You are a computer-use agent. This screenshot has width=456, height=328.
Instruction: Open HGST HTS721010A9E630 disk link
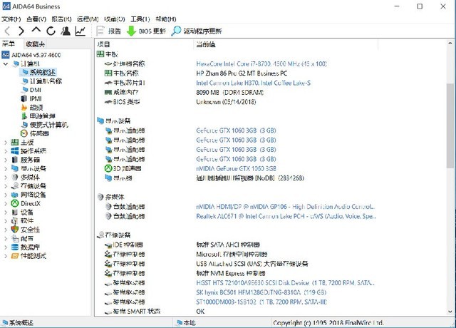click(x=285, y=283)
